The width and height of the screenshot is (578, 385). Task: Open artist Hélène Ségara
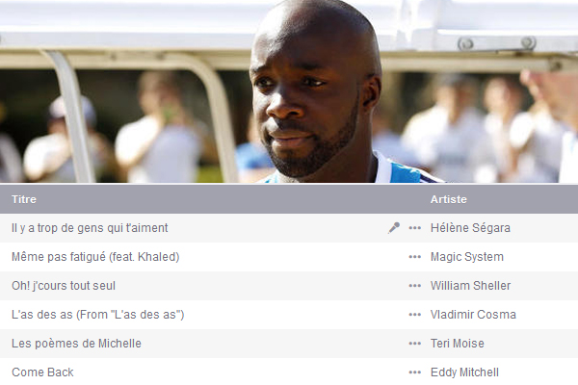click(470, 228)
